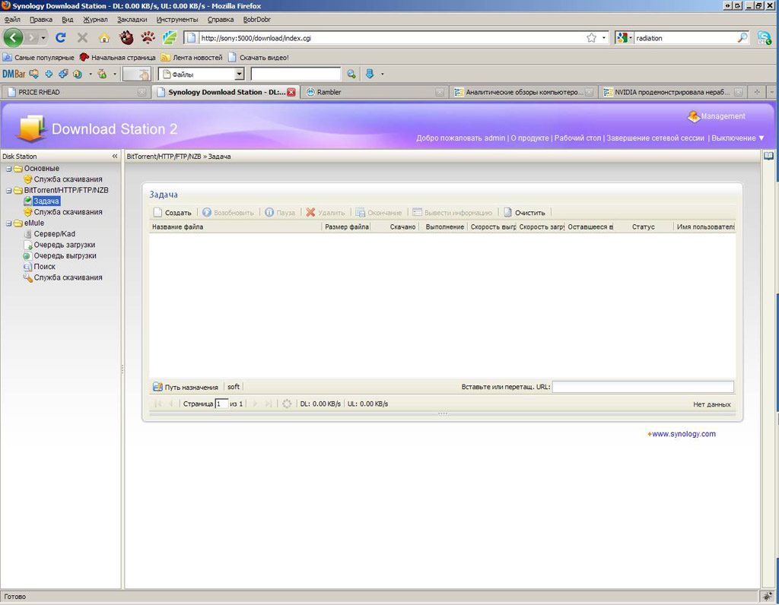Collapse the BitTorrent/HTTP/FTP/NZB tree folder
Screen dimensions: 779x605
pyautogui.click(x=9, y=190)
